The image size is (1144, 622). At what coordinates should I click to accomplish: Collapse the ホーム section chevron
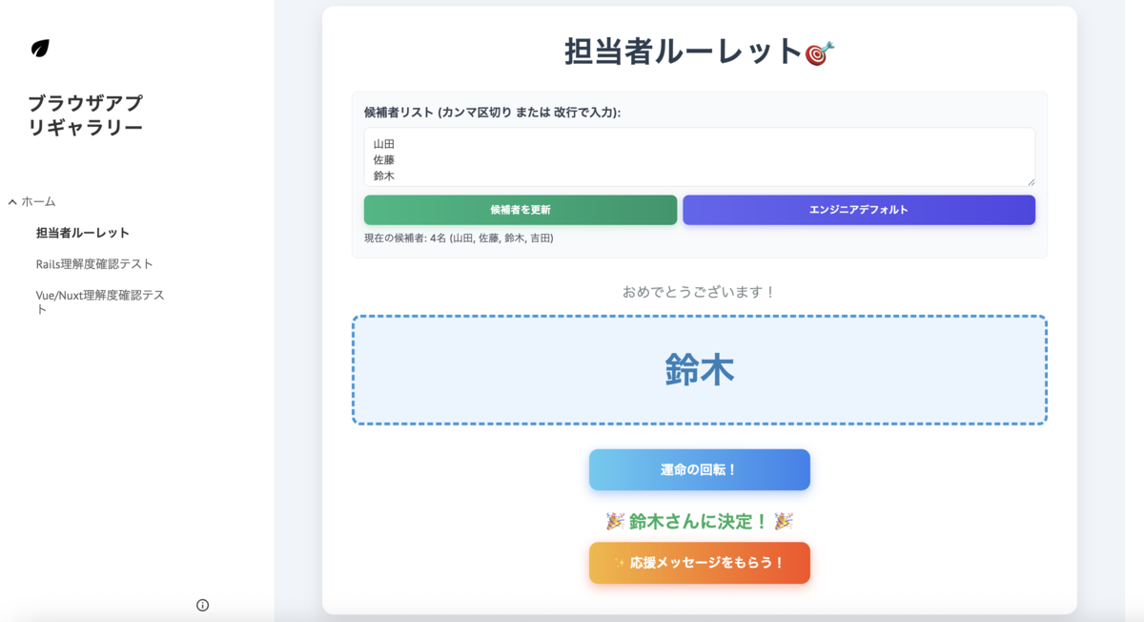tap(12, 202)
